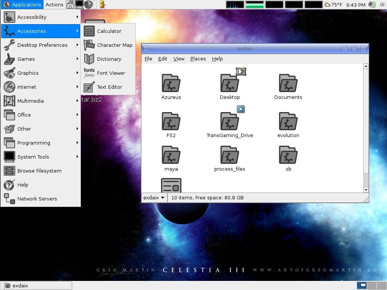
Task: Click the system monitor CPU graph applet
Action: coord(235,5)
